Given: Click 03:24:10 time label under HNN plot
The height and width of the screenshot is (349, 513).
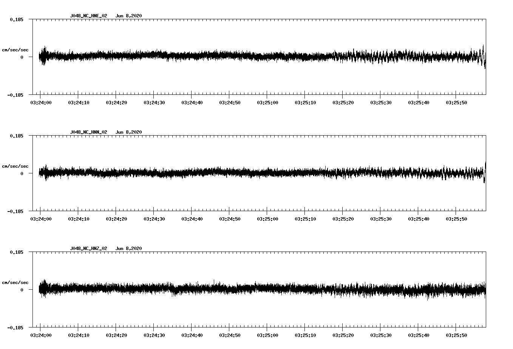Looking at the screenshot, I should click(78, 219).
